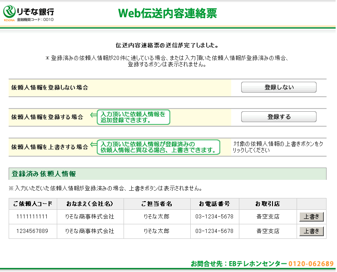The height and width of the screenshot is (272, 337).
Task: Click the 登録する button
Action: click(x=278, y=117)
